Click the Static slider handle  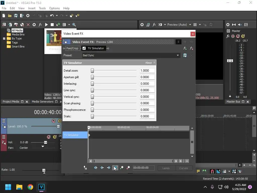pos(92,116)
